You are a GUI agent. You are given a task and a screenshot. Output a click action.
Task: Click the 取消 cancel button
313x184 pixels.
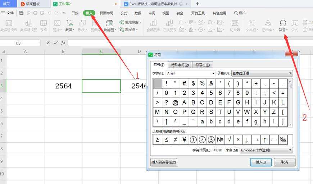[285, 162]
